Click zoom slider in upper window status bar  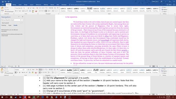165,66
